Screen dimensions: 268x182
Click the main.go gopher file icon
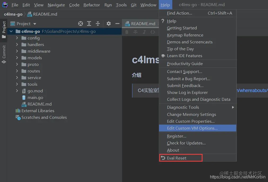click(24, 98)
